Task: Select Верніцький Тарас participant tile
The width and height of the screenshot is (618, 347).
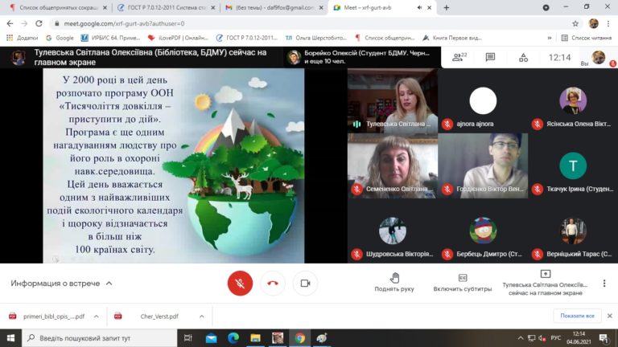Action: coord(573,231)
